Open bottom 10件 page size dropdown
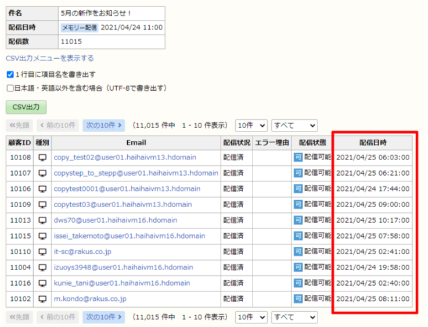The height and width of the screenshot is (327, 428). coord(251,317)
